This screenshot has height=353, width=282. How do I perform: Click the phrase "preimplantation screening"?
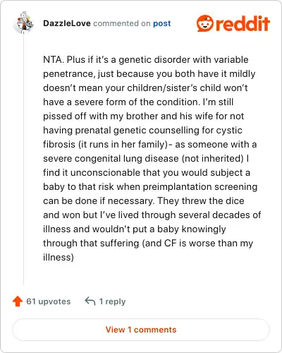point(200,186)
